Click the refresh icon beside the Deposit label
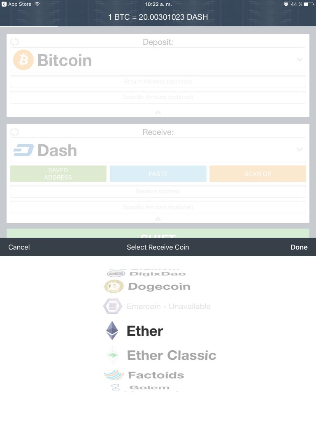 (14, 42)
